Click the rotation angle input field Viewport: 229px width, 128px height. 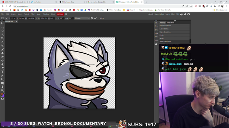click(x=52, y=18)
